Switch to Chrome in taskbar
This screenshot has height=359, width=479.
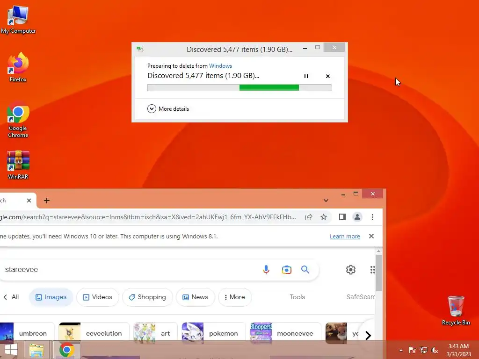[x=67, y=350]
